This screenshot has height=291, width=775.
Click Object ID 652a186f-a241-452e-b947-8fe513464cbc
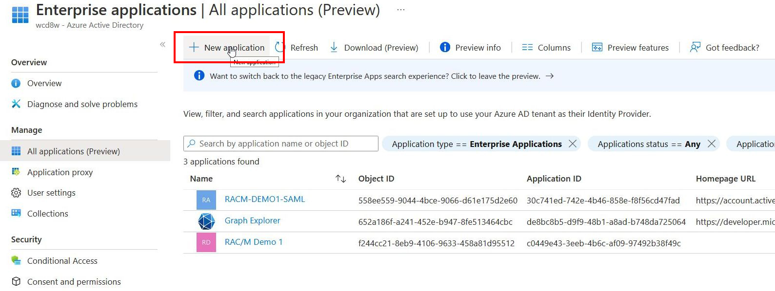point(436,222)
